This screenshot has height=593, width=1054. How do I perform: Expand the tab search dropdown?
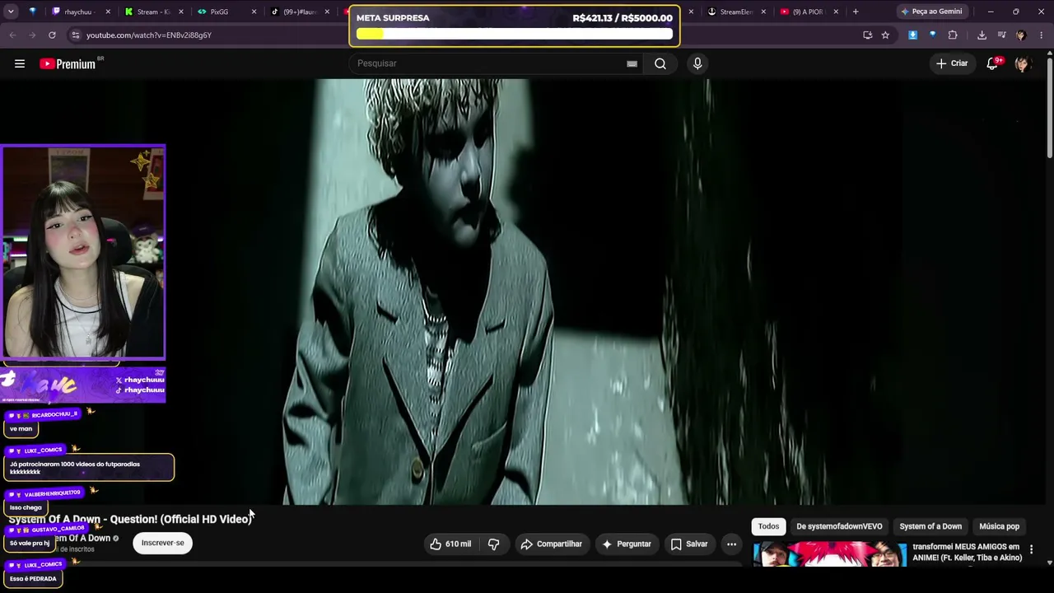click(x=12, y=12)
